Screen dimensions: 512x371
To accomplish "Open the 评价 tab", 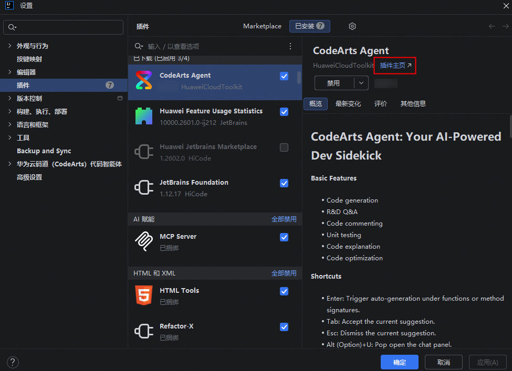I will pyautogui.click(x=380, y=104).
